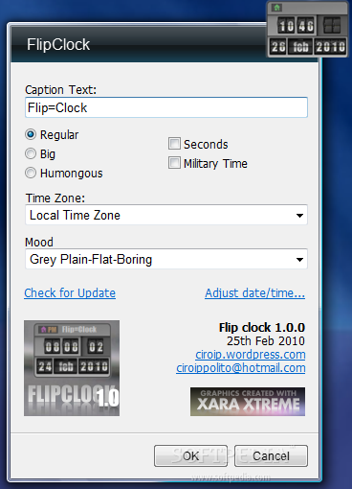The width and height of the screenshot is (352, 489).
Task: Click the Caption Text input field
Action: [x=166, y=107]
